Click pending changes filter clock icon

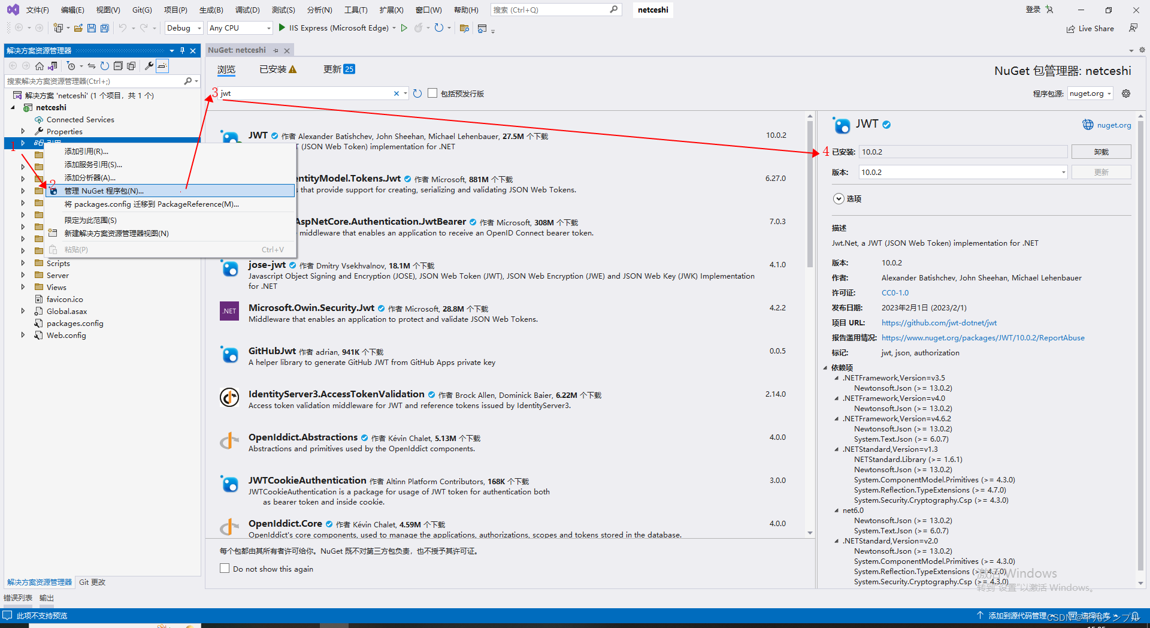point(71,66)
